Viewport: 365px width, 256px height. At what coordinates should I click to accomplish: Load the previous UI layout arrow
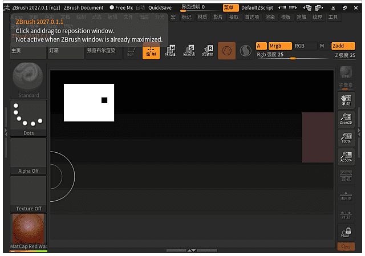[282, 7]
